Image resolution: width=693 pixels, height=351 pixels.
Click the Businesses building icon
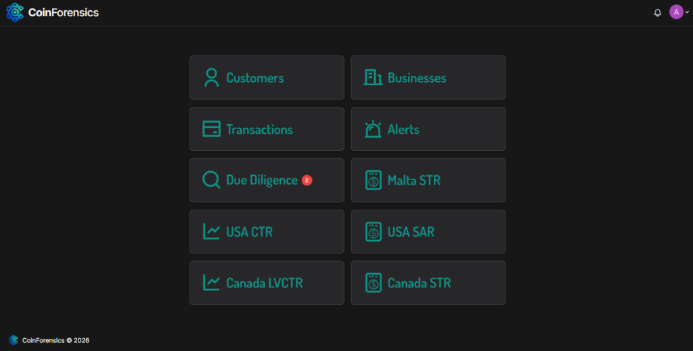tap(373, 78)
